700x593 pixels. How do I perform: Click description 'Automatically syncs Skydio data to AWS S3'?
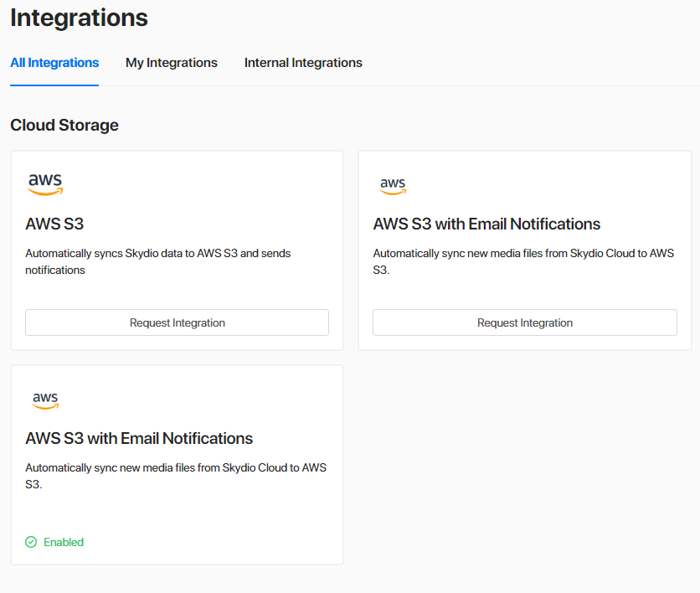(158, 261)
